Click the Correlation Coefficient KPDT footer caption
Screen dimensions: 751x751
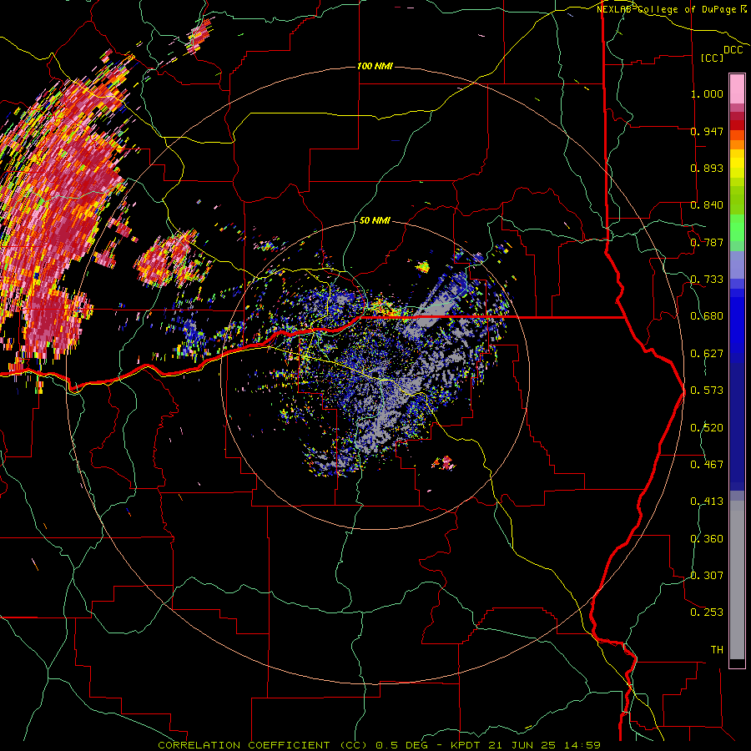(x=380, y=745)
